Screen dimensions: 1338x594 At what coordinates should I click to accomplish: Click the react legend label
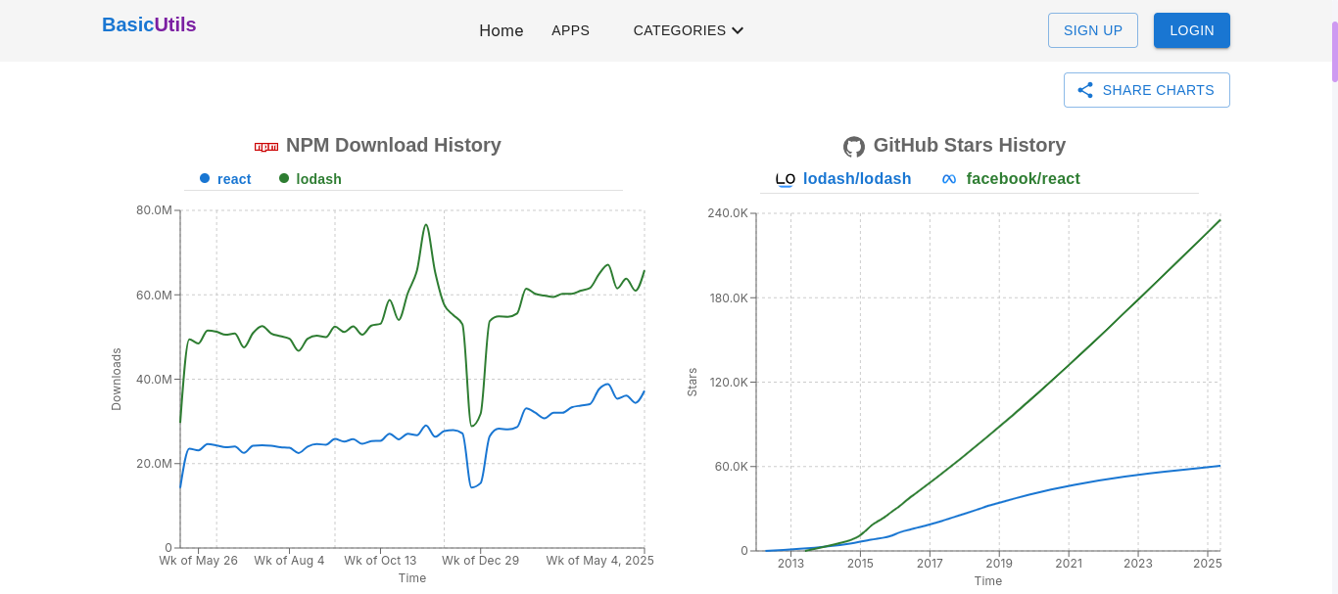coord(234,179)
